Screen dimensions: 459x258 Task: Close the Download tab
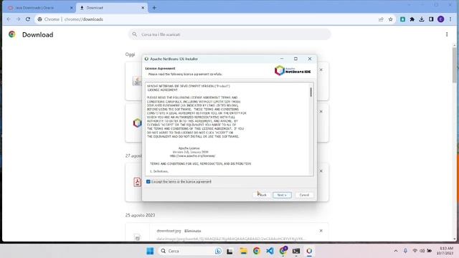coord(143,8)
